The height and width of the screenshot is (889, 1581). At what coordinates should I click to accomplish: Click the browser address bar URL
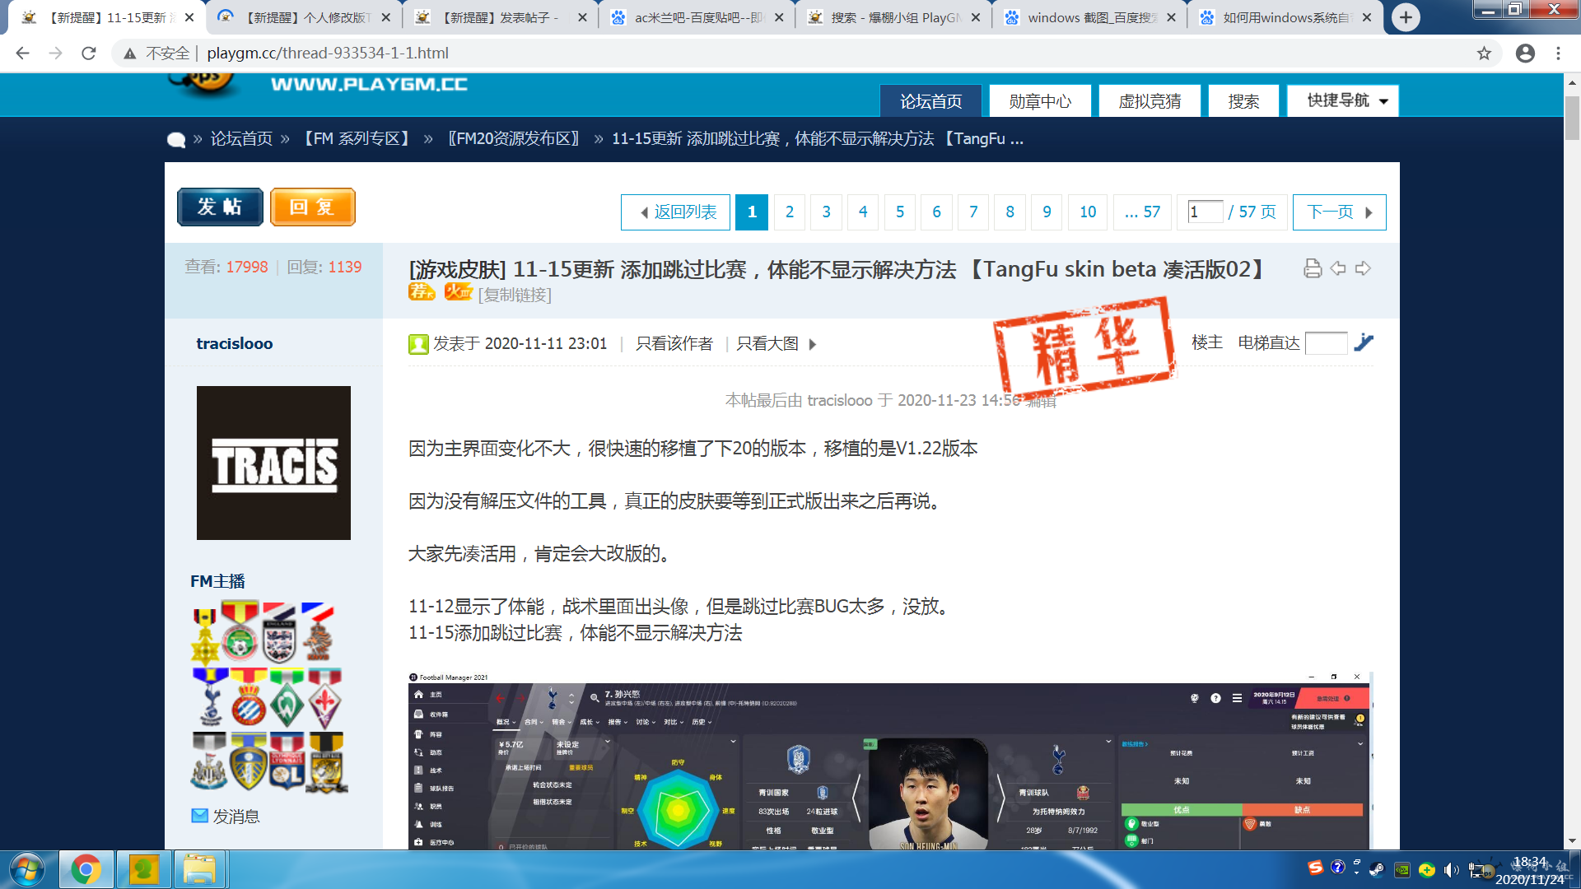[328, 53]
